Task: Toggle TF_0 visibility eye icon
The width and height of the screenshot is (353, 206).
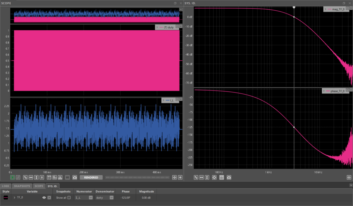Action: [44, 198]
